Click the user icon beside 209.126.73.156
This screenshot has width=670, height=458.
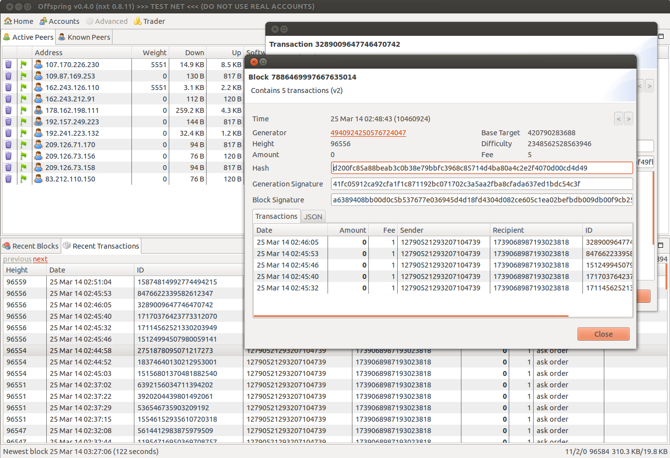coord(38,156)
